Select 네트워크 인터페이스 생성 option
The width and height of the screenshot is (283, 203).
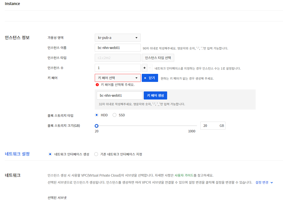50,154
